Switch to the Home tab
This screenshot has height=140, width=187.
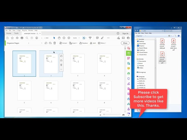[9, 33]
